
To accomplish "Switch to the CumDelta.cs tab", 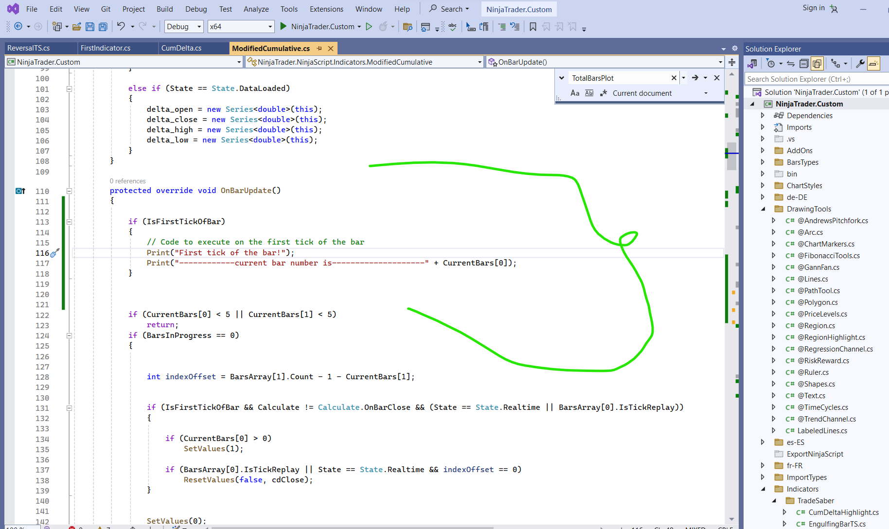I will click(x=181, y=48).
